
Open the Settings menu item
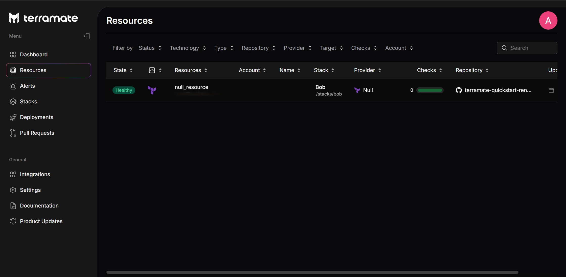pyautogui.click(x=30, y=190)
